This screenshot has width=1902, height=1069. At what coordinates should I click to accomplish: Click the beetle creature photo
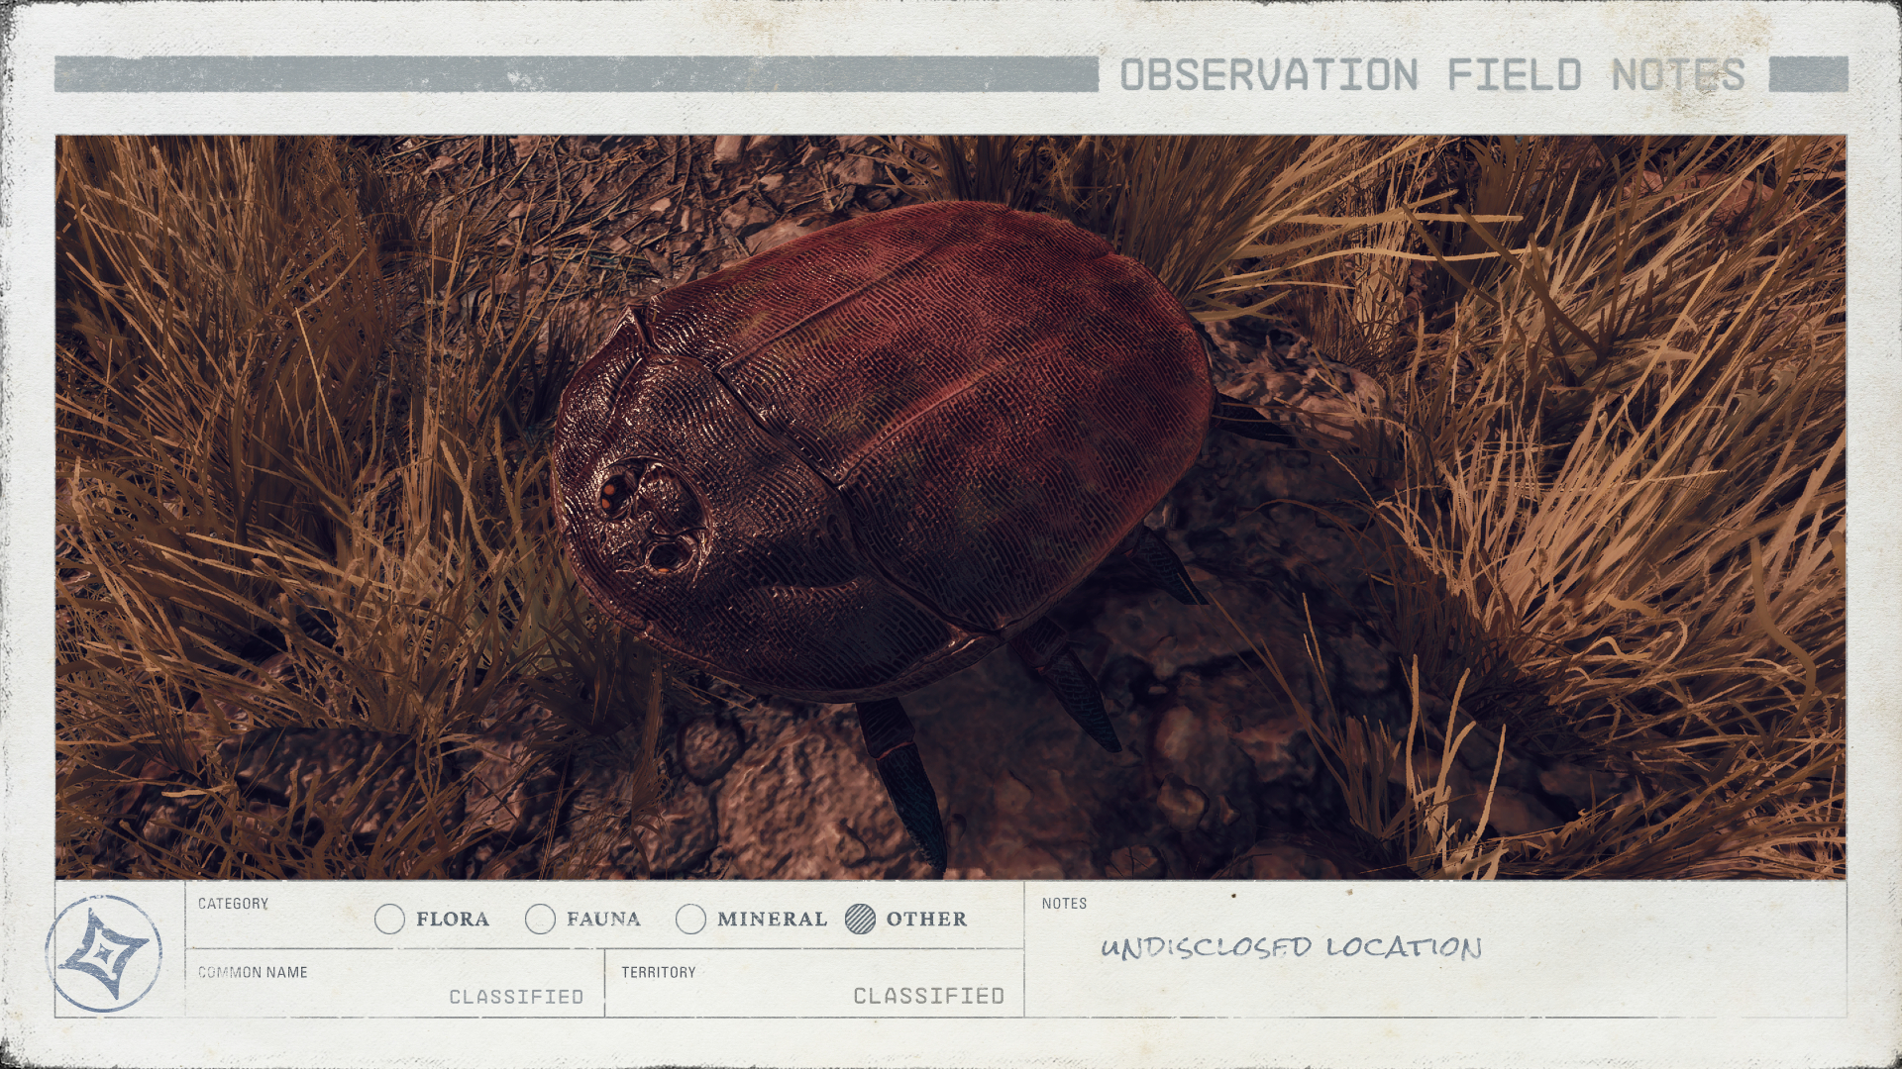coord(950,507)
